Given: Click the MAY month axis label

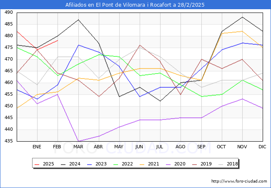Looking at the screenshot, I should [119, 147].
